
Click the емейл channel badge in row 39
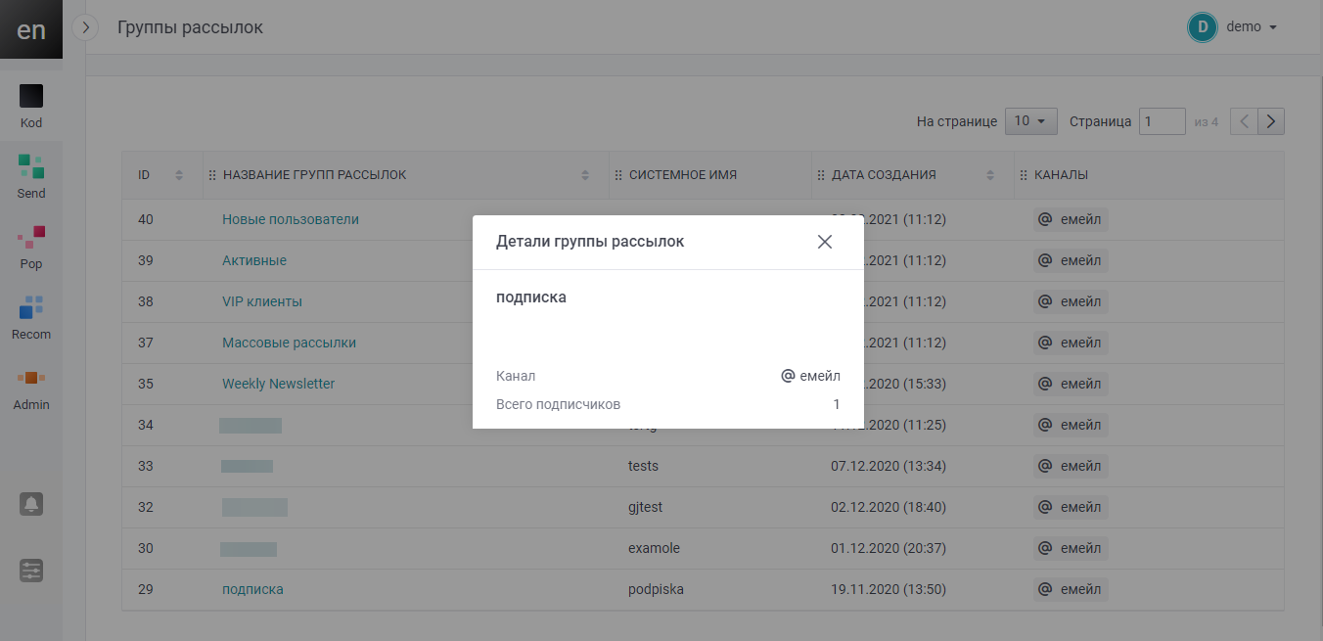pyautogui.click(x=1071, y=260)
